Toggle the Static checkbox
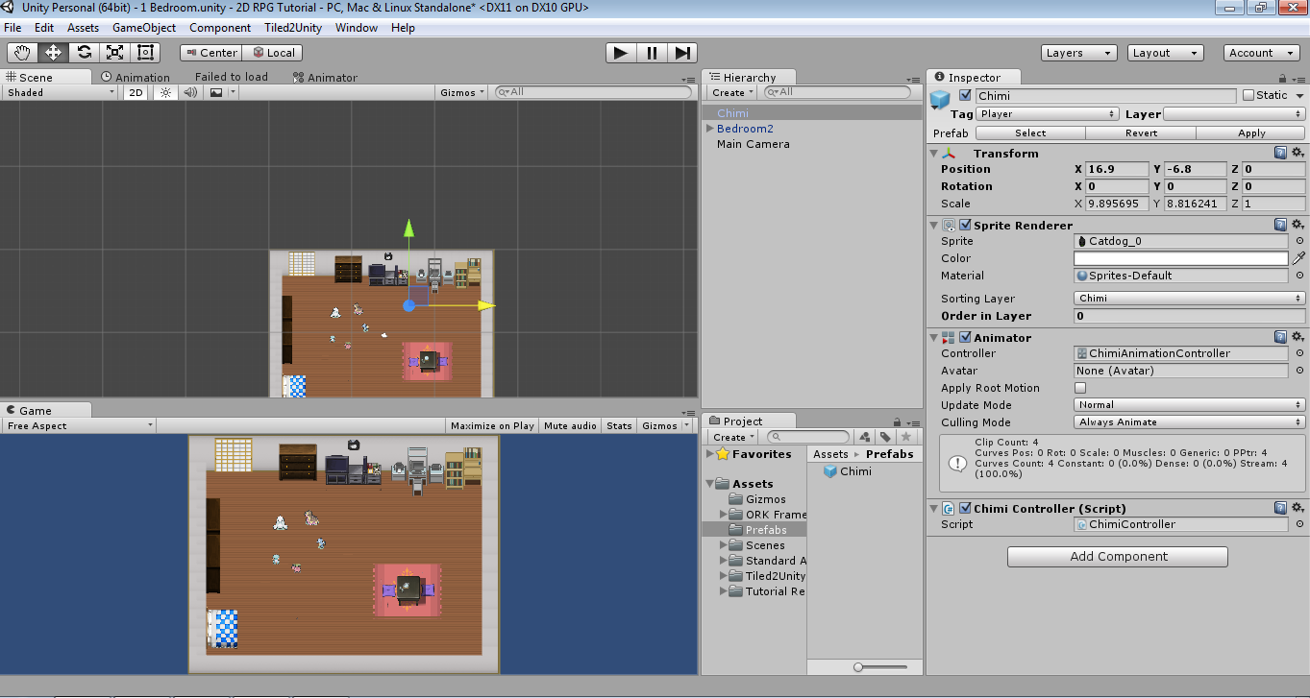 pyautogui.click(x=1248, y=95)
